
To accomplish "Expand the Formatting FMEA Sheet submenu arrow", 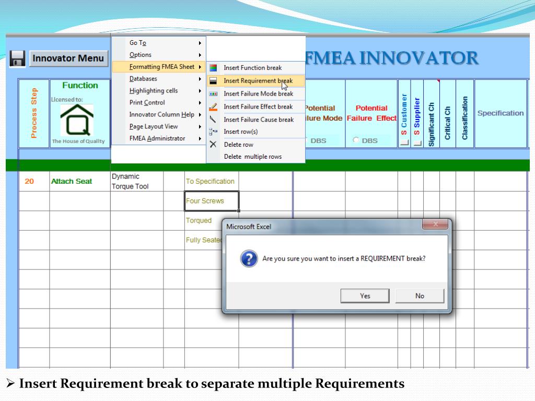I will pos(200,67).
